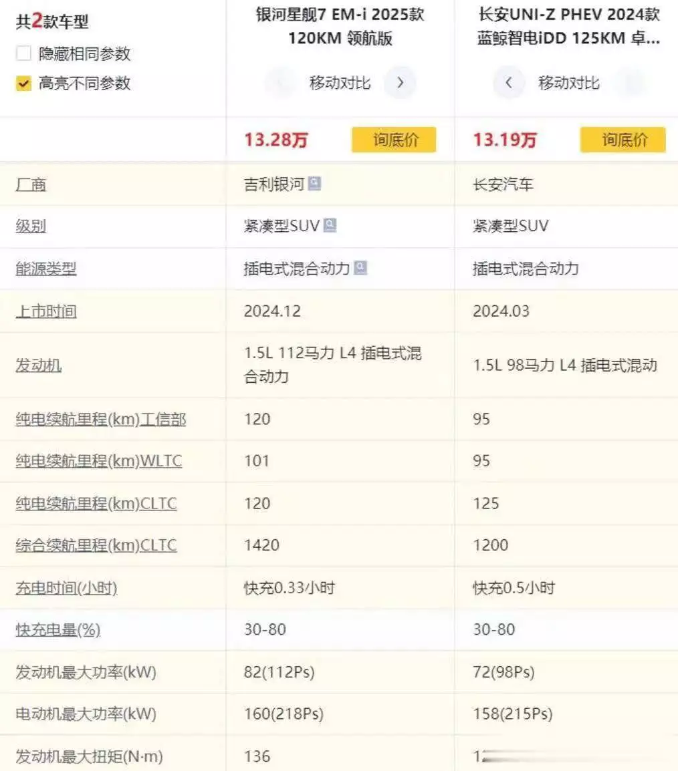This screenshot has height=771, width=678.
Task: Open the 厂商 parameter link
Action: tap(31, 185)
